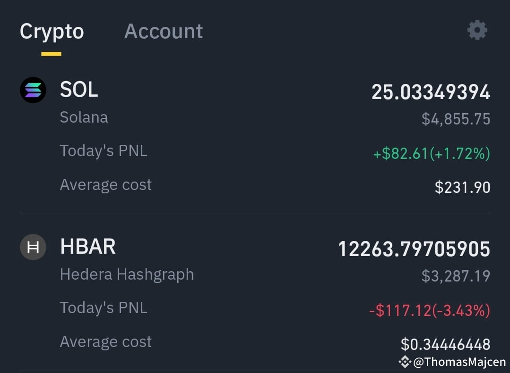Image resolution: width=510 pixels, height=373 pixels.
Task: Open the HBAR asset name
Action: click(x=88, y=247)
